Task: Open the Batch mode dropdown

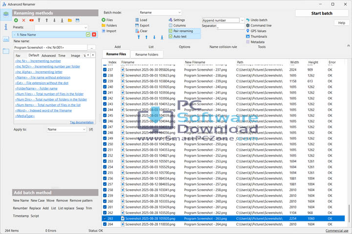Action: [160, 13]
